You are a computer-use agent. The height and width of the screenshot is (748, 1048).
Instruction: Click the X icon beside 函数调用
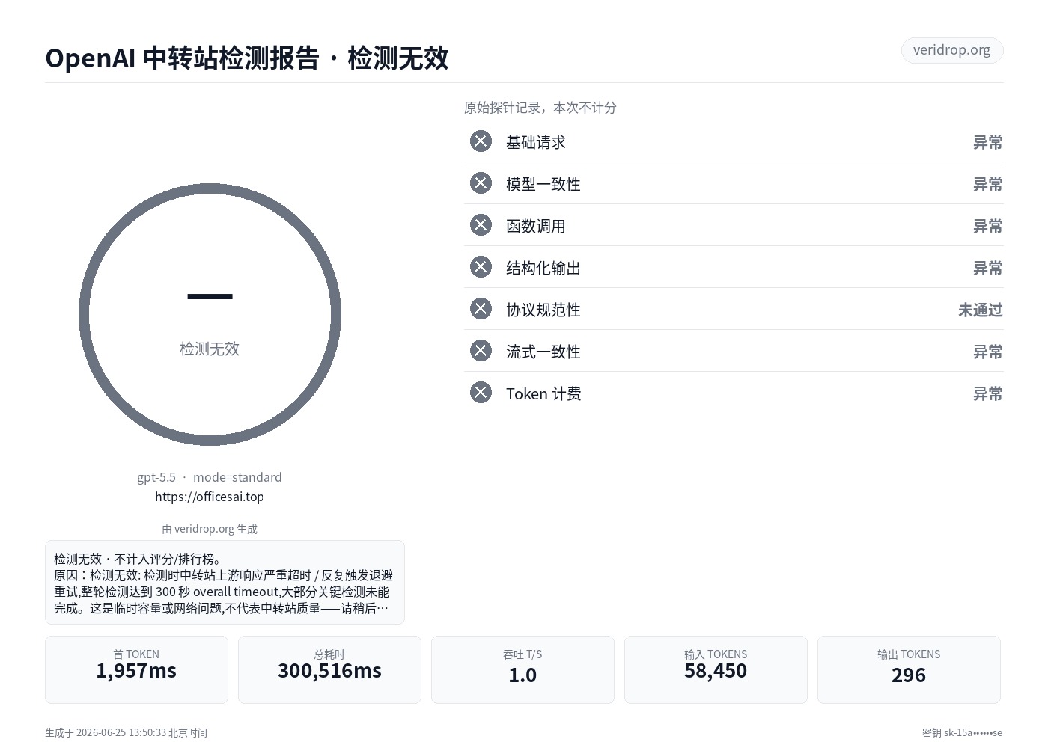tap(481, 225)
